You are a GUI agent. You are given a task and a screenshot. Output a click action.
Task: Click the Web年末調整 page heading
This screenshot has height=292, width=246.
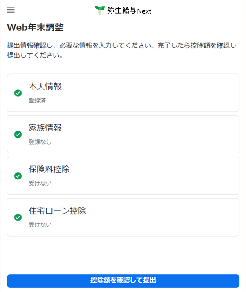tap(35, 27)
